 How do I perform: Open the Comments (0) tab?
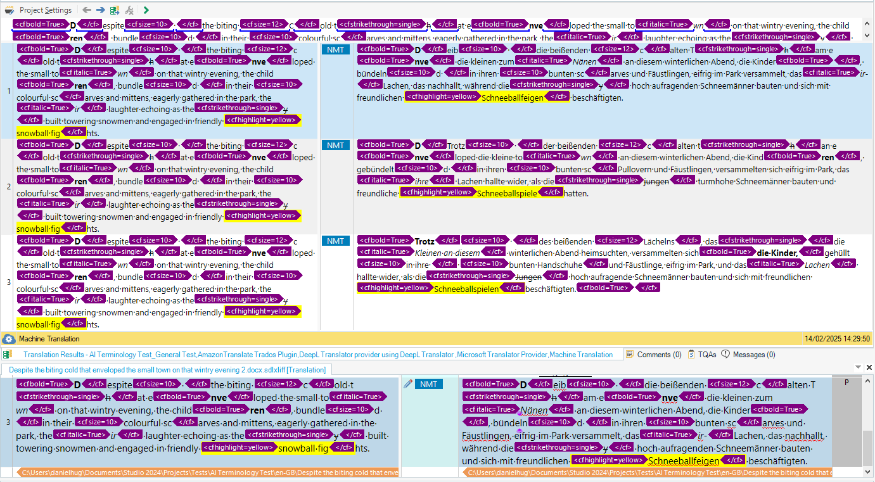(x=654, y=355)
